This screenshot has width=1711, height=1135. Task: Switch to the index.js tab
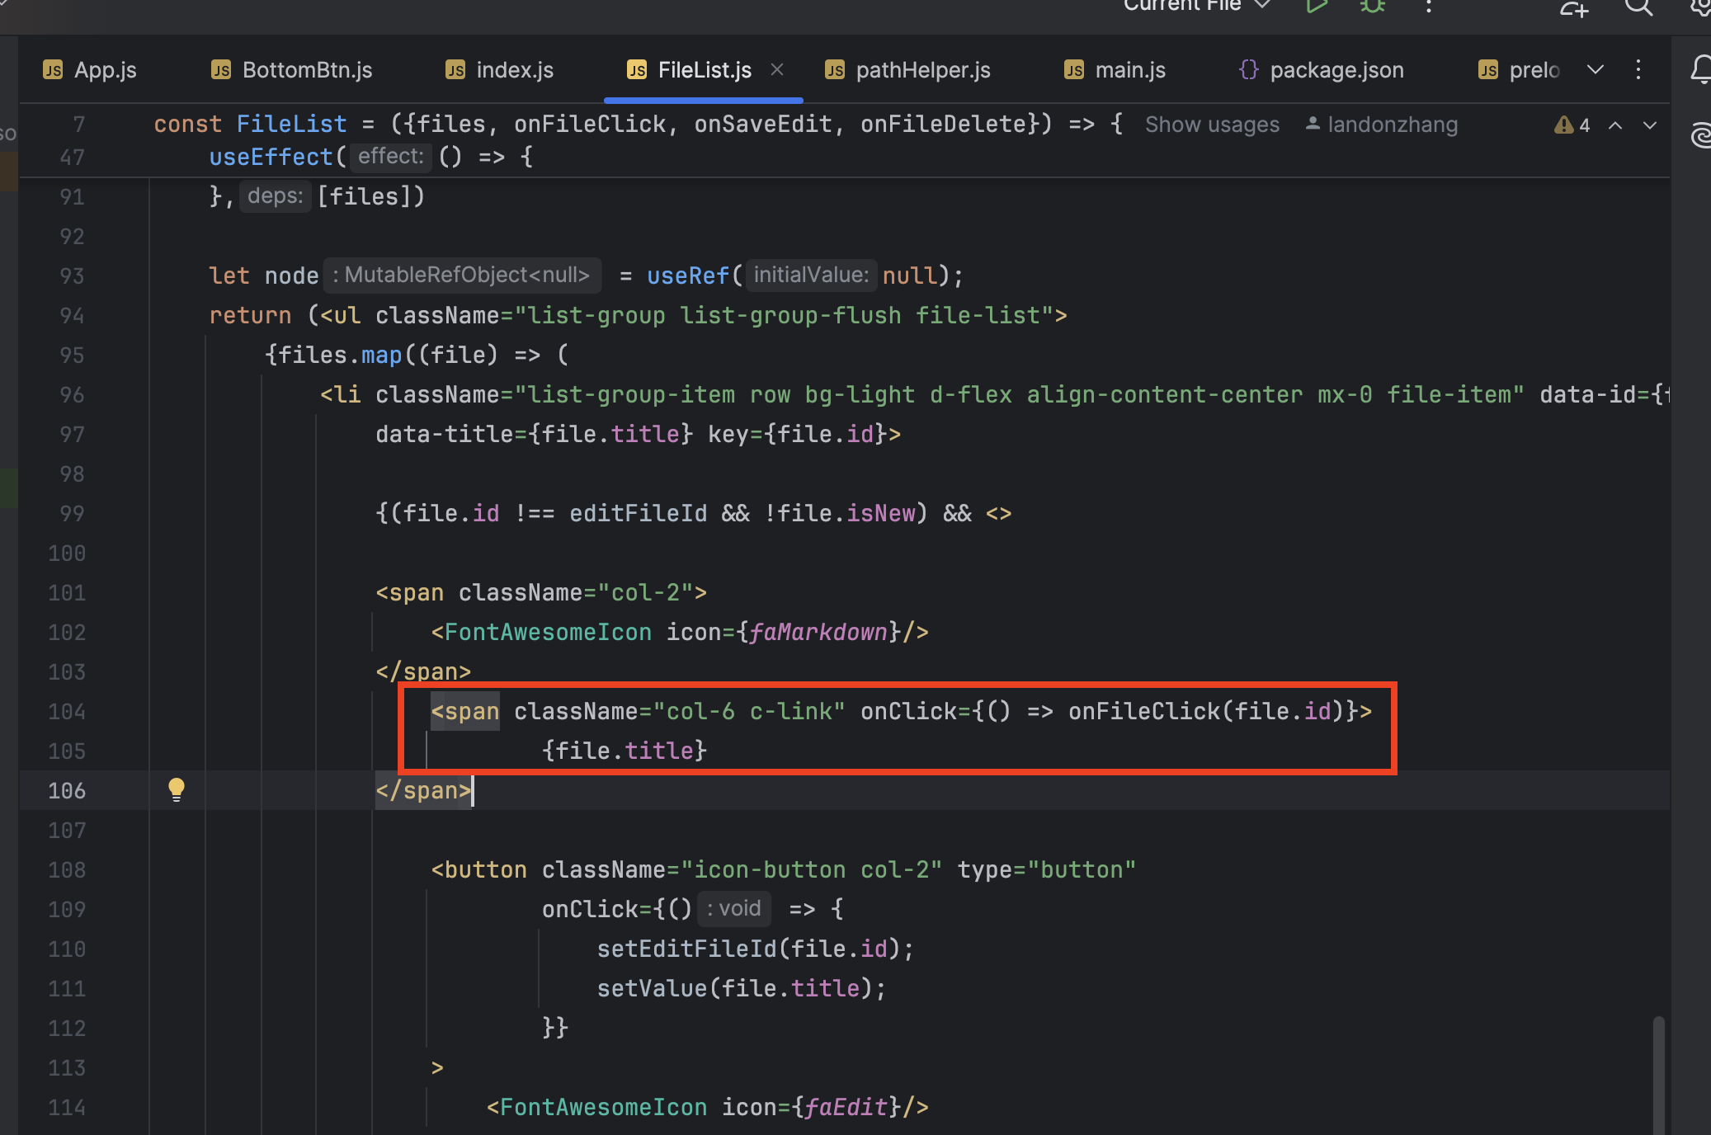click(499, 70)
